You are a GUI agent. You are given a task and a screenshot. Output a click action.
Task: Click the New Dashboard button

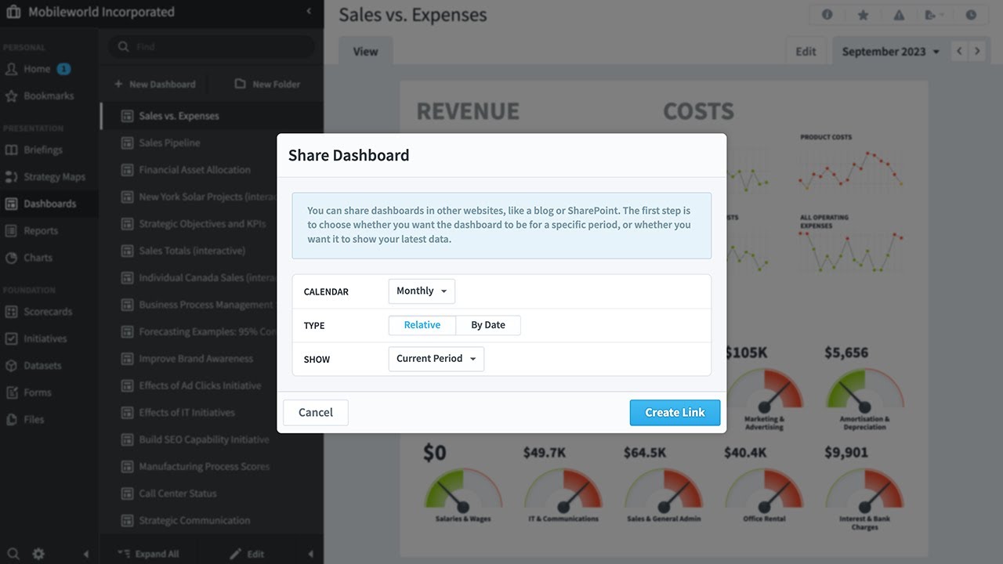coord(155,85)
